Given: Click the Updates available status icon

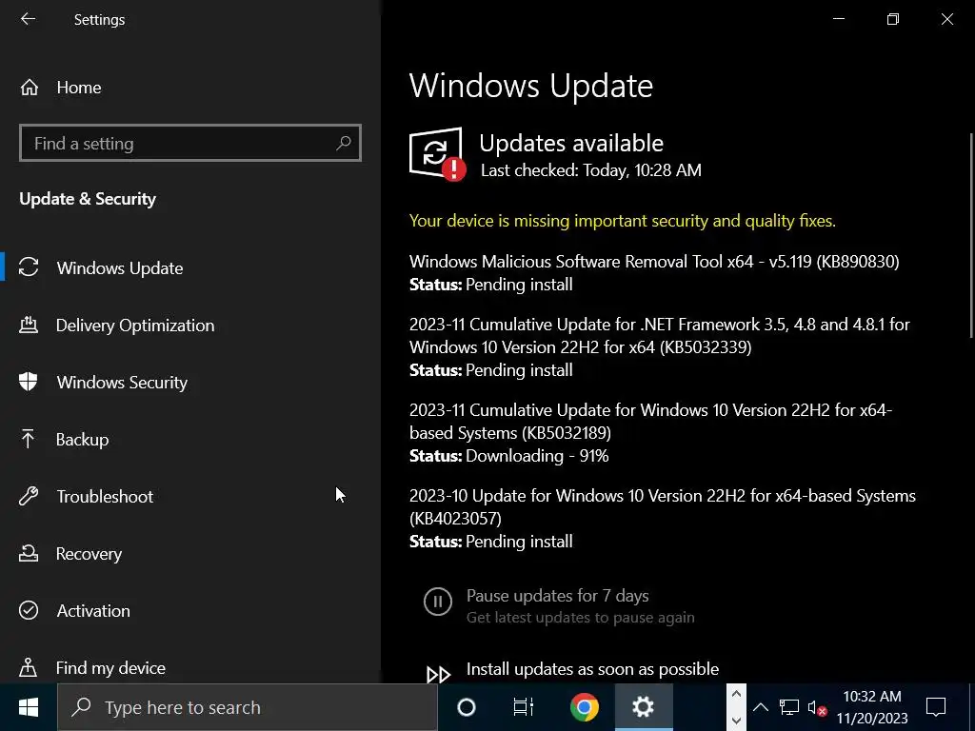Looking at the screenshot, I should [x=437, y=154].
